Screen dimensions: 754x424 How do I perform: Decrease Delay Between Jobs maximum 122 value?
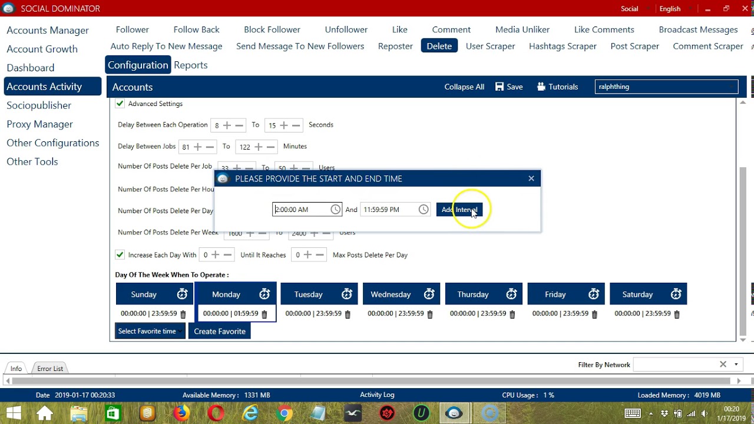click(271, 147)
